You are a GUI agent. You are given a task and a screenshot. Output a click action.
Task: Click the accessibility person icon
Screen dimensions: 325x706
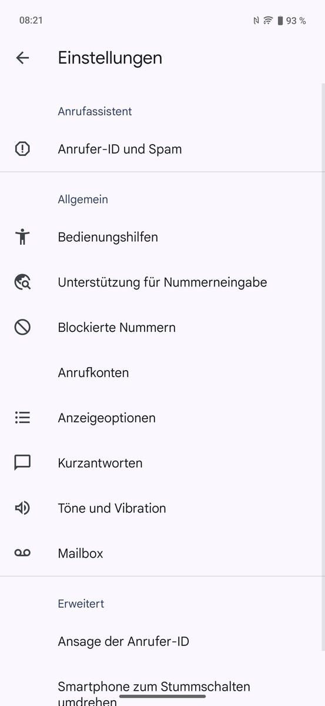(x=22, y=237)
